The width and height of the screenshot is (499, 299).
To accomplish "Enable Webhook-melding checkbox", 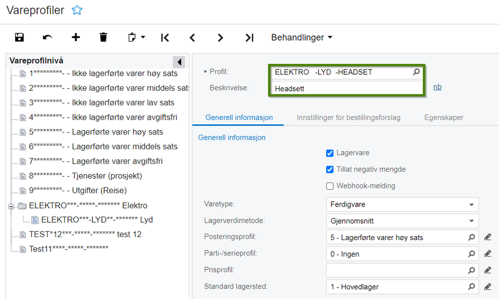I will click(330, 186).
